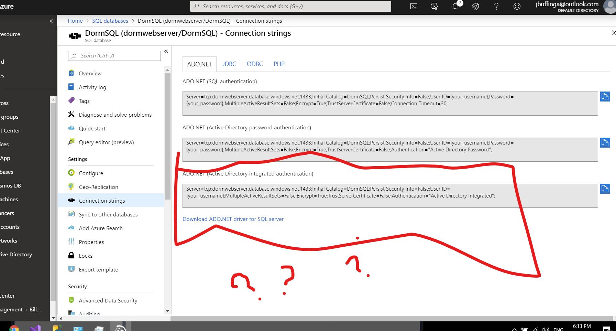The image size is (616, 331).
Task: Click the Quick start cloud icon
Action: (71, 128)
